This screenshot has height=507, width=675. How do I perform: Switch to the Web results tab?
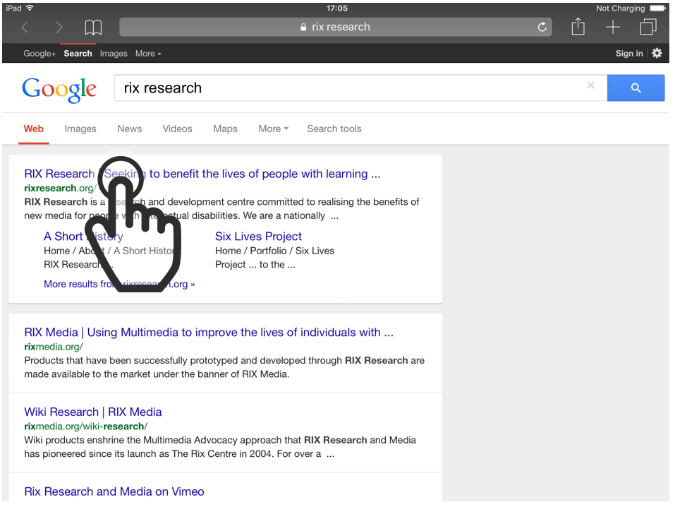pos(34,129)
